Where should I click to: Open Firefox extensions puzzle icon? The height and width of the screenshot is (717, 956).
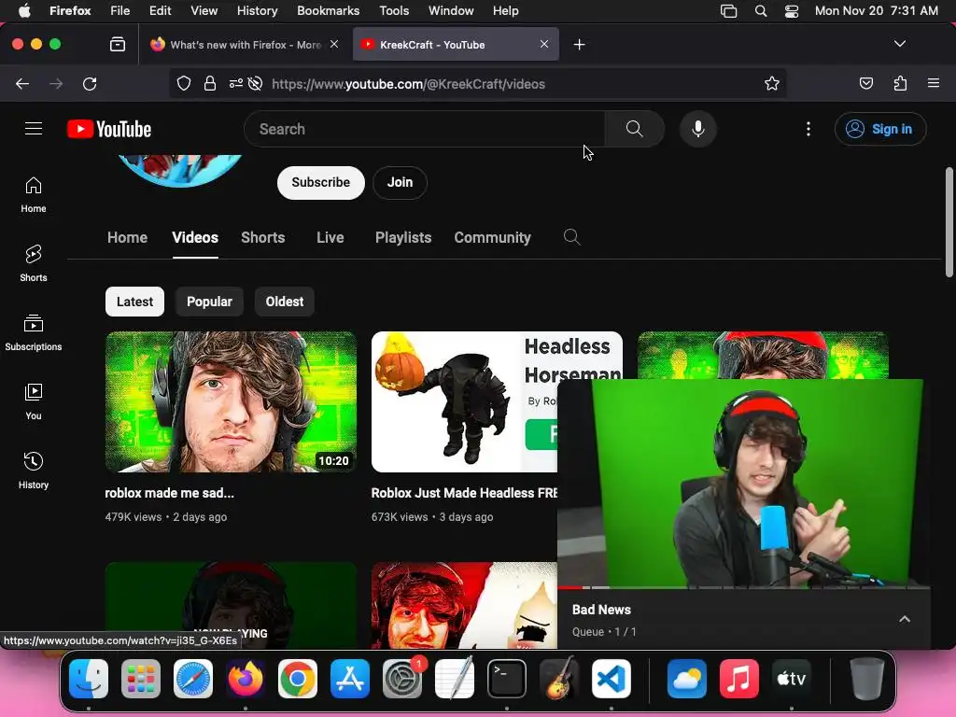(900, 83)
